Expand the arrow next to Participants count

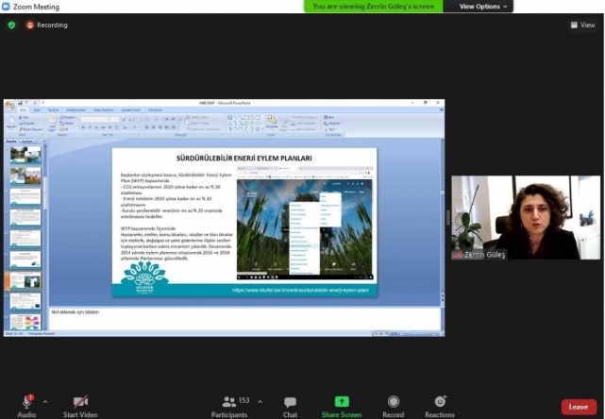tap(258, 400)
